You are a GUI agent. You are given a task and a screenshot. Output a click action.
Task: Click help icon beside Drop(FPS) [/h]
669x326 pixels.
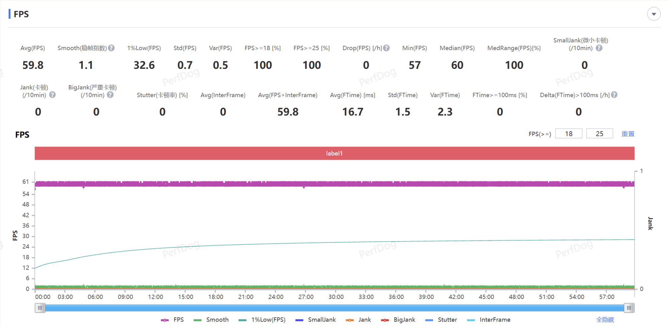pos(386,48)
